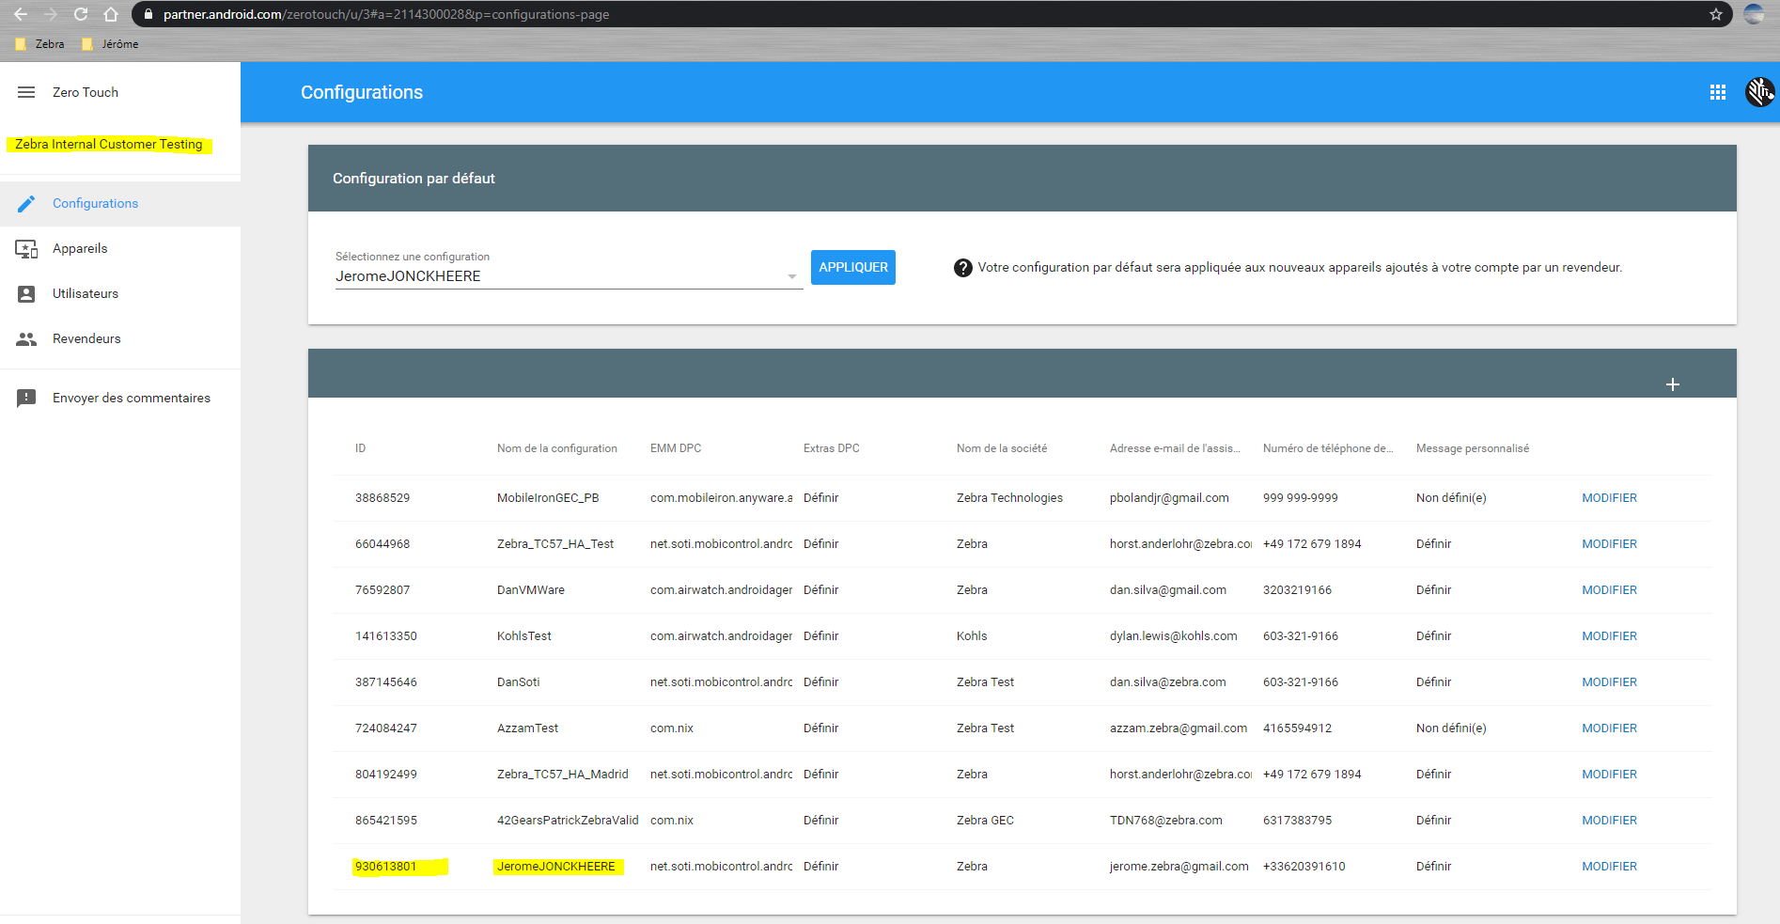This screenshot has width=1780, height=924.
Task: Click the APPLIQUER button
Action: click(x=852, y=267)
